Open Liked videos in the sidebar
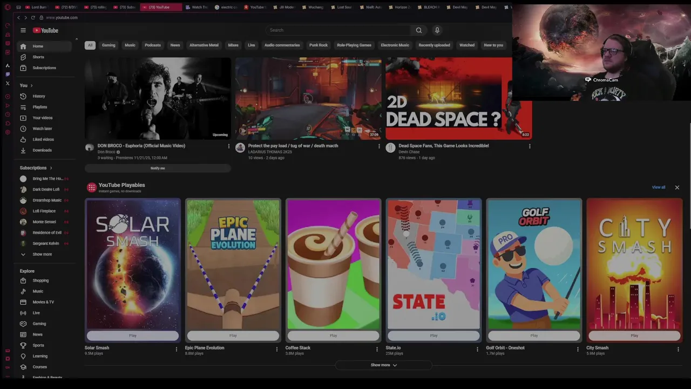 pos(44,139)
